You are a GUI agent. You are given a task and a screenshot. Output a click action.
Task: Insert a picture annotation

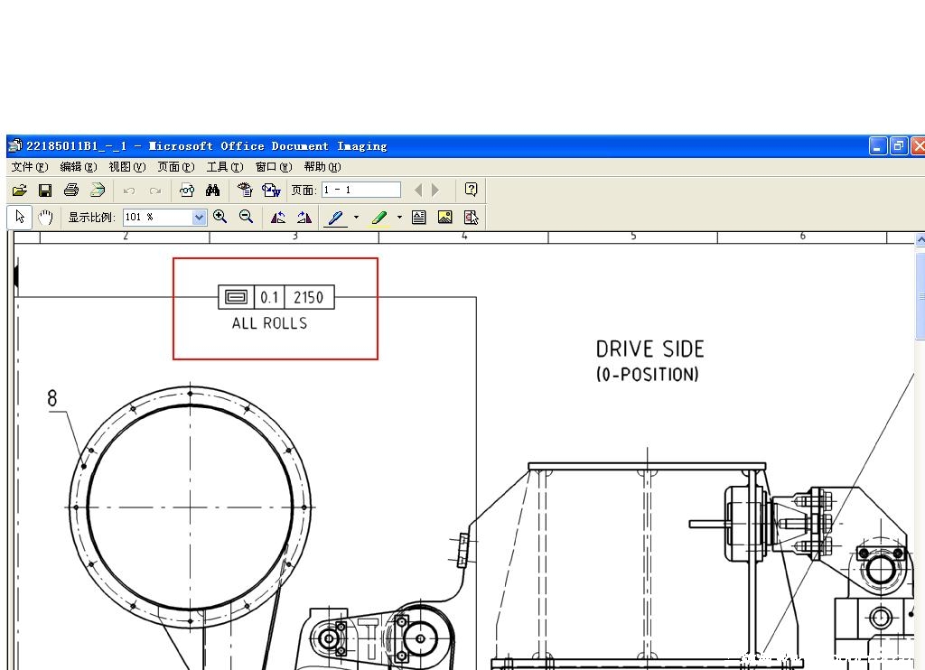click(x=444, y=217)
